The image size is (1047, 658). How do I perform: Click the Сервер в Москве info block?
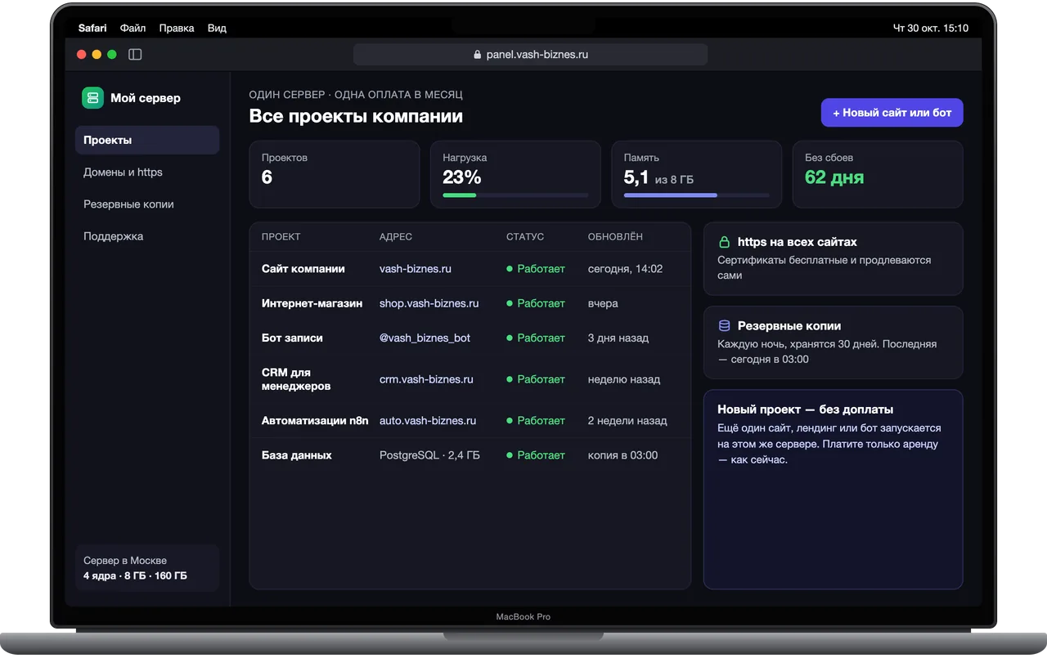point(147,568)
